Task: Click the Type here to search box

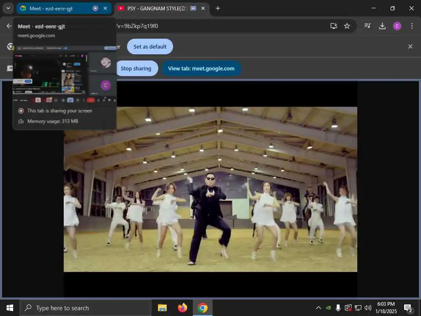Action: point(86,308)
